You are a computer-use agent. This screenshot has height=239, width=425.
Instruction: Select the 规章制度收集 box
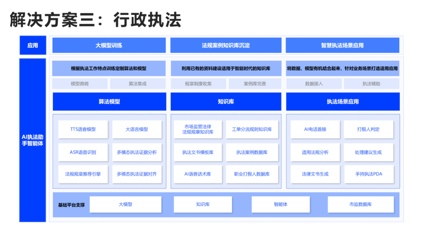point(198,84)
